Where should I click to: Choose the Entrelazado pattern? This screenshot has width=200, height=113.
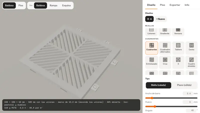click(151, 62)
